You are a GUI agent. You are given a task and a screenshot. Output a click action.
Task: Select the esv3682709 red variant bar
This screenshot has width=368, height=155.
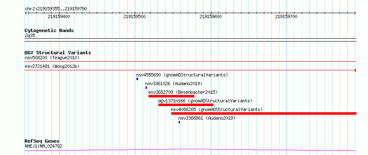pos(171,96)
